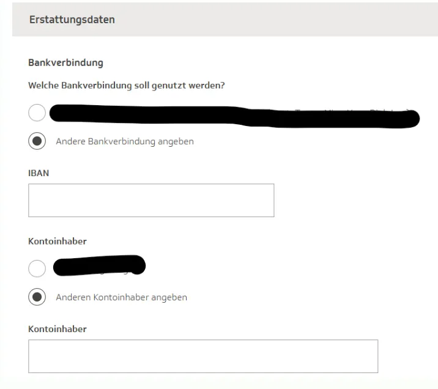Focus the IBAN input field

[x=151, y=200]
